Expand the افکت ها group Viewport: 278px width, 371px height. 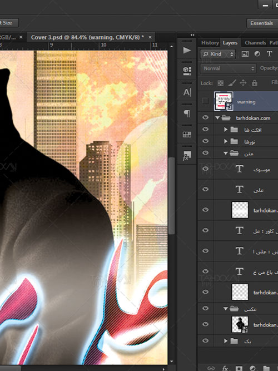coord(226,130)
